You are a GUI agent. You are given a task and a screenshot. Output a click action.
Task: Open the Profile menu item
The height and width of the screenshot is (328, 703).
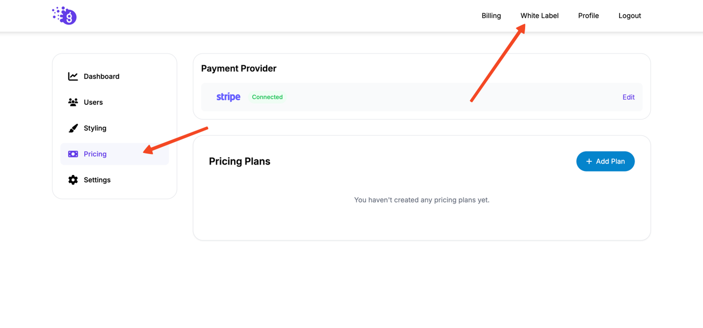point(588,16)
